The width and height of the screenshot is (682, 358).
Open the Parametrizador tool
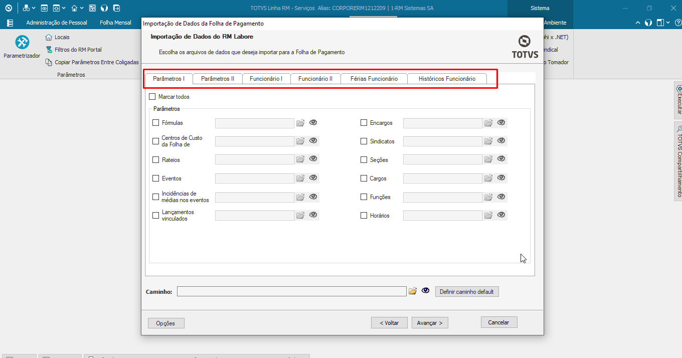pyautogui.click(x=22, y=48)
